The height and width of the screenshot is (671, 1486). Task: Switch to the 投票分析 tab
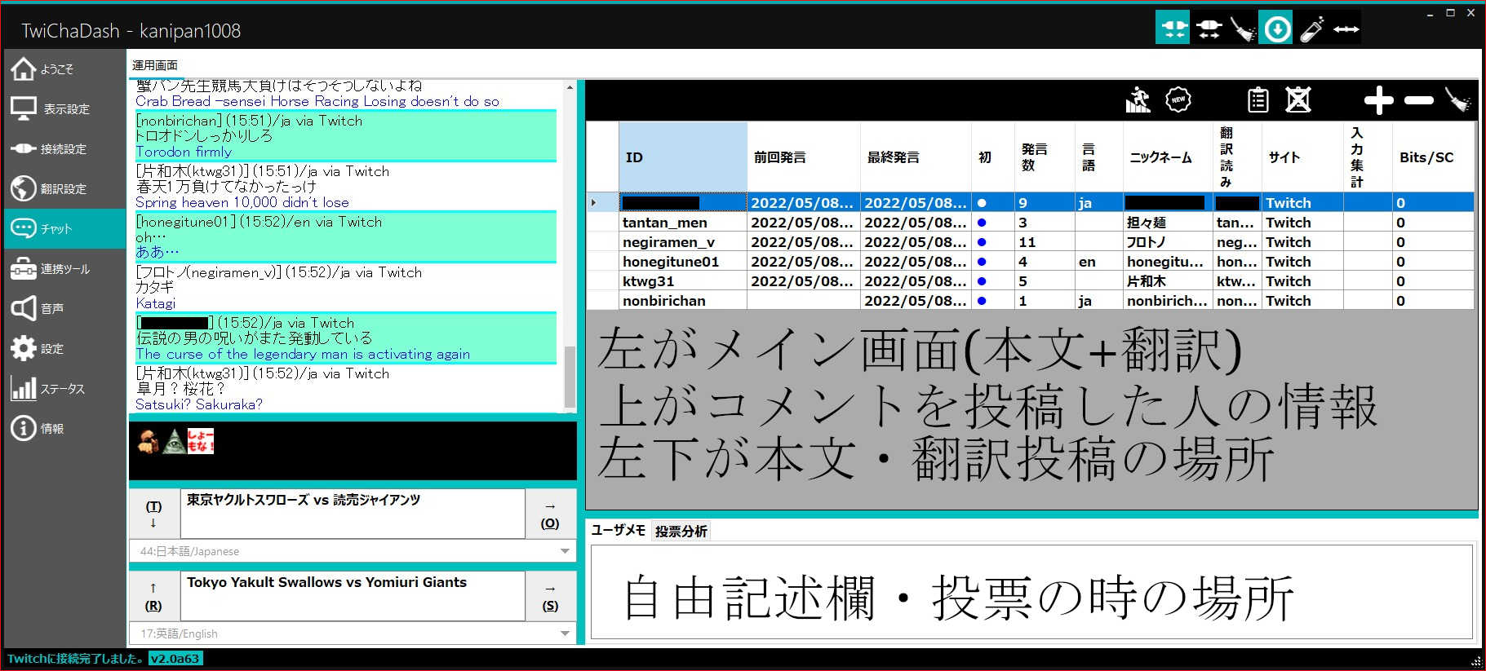681,531
